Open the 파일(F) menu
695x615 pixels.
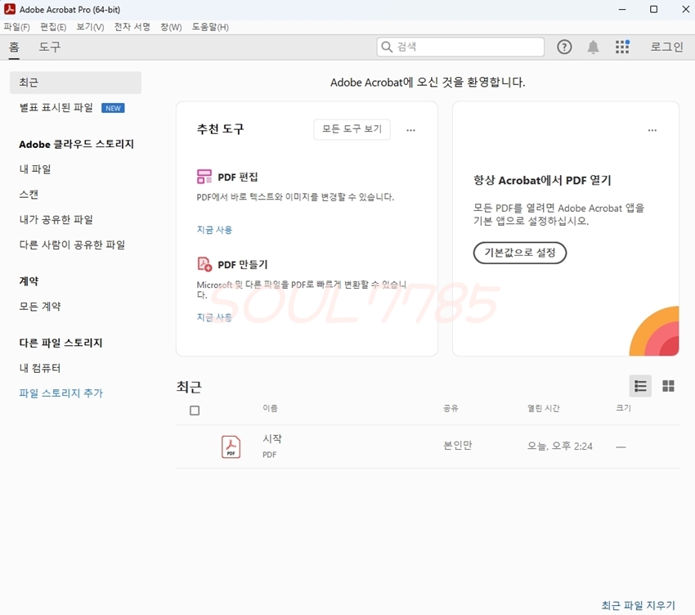pyautogui.click(x=16, y=27)
